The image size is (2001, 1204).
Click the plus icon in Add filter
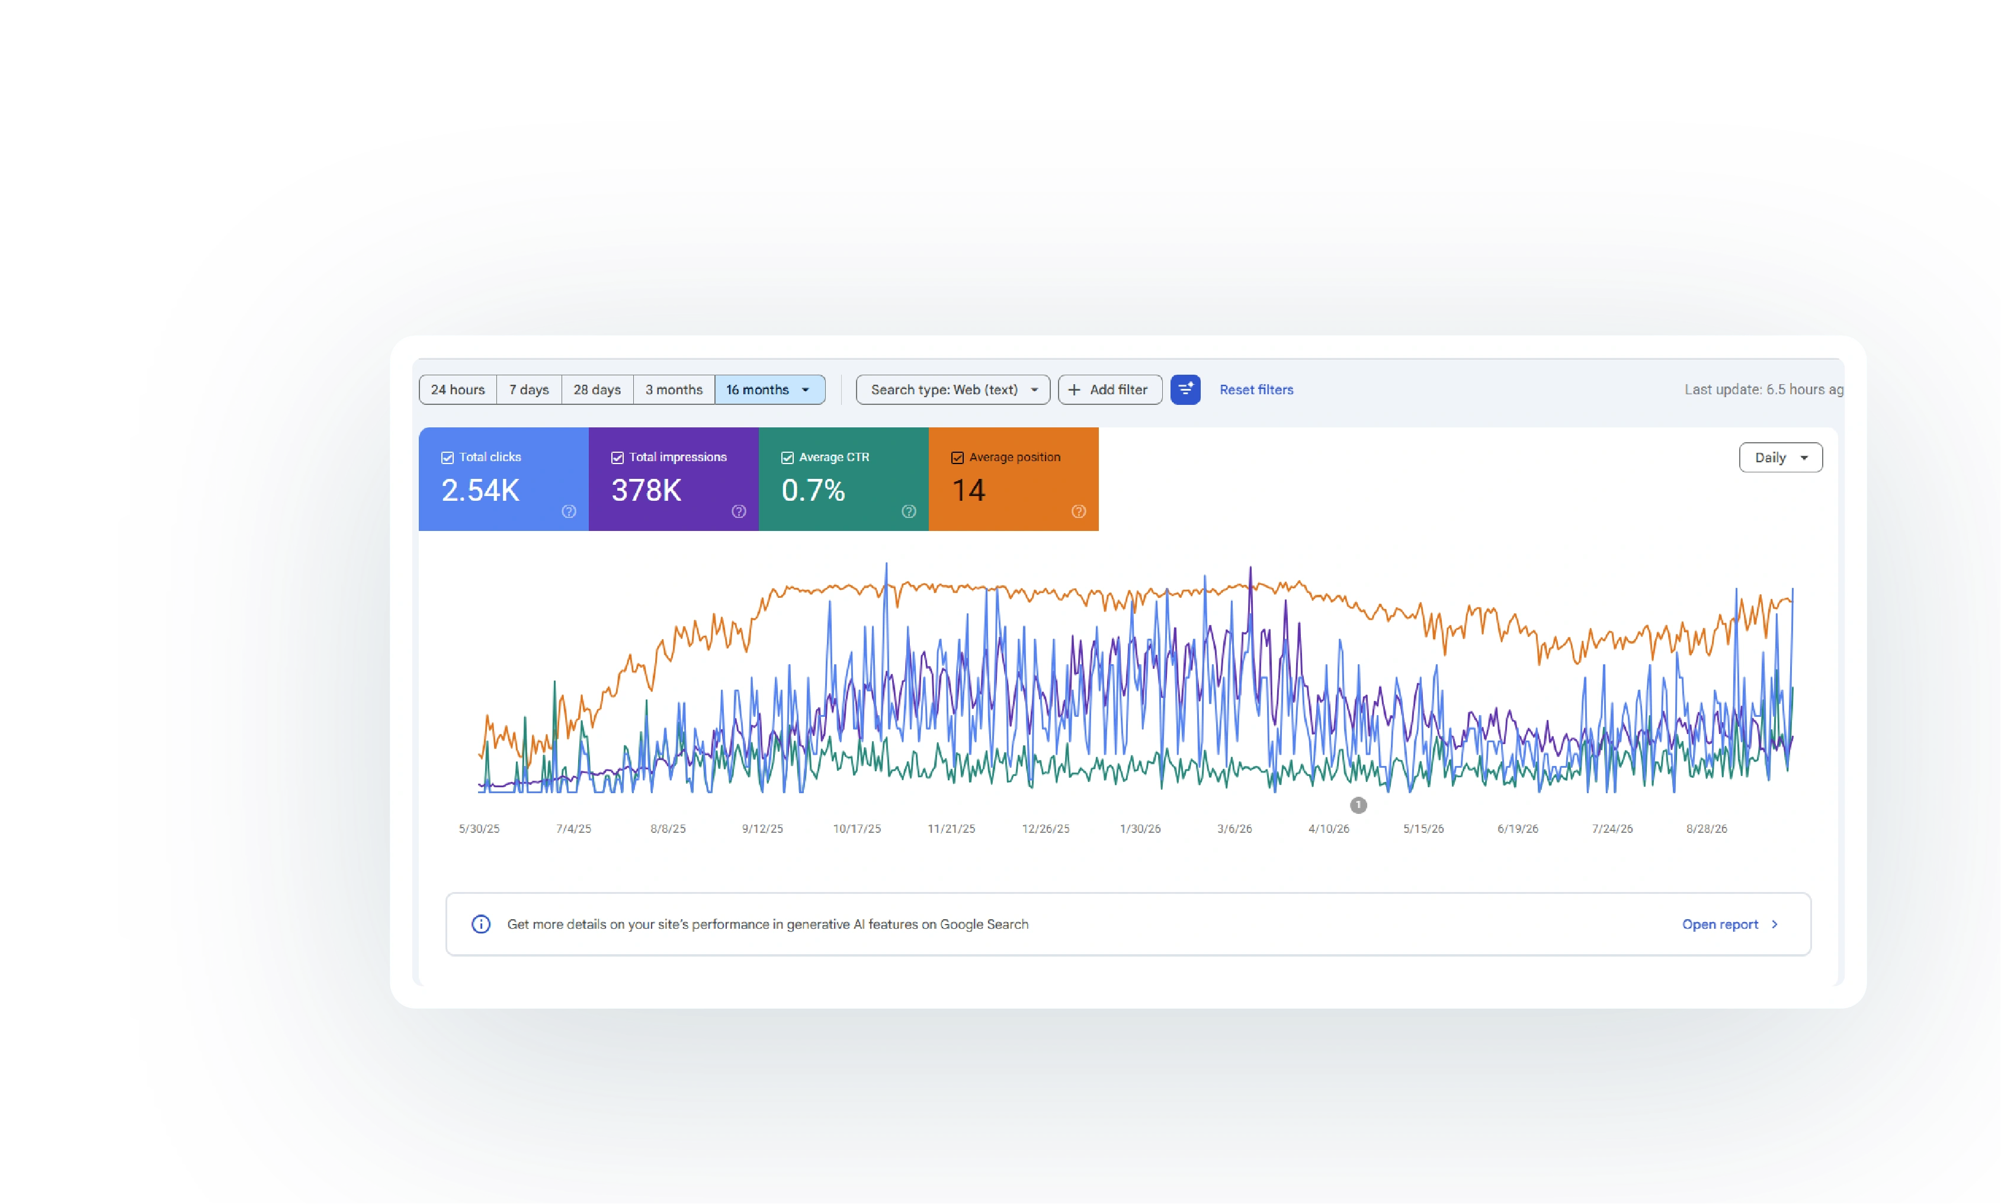pyautogui.click(x=1073, y=389)
